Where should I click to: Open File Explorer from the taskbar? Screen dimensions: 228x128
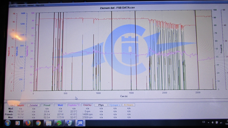48,123
